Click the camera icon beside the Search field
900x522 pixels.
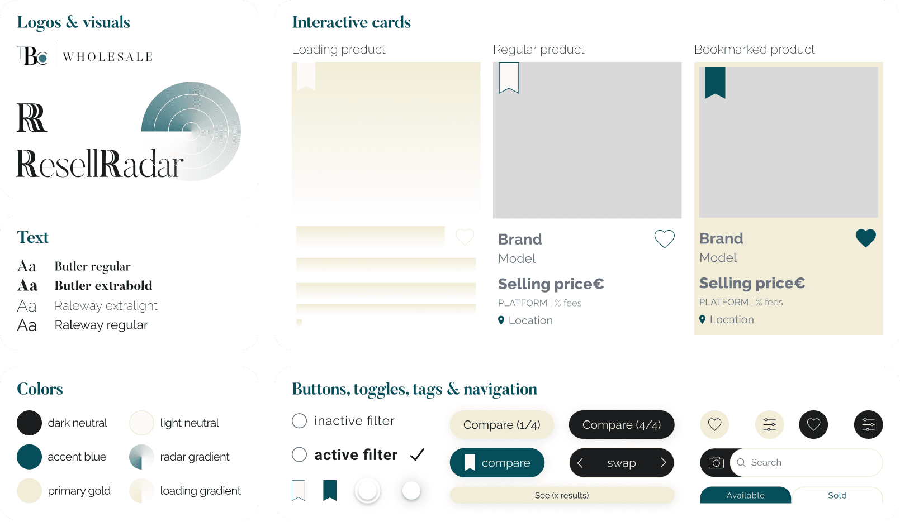pos(716,463)
